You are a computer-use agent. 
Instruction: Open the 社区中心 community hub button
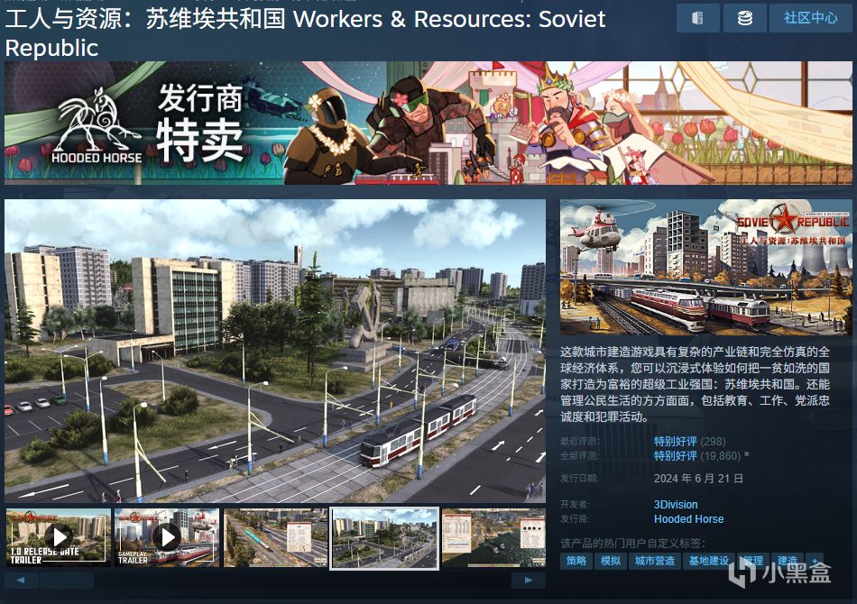pyautogui.click(x=811, y=18)
